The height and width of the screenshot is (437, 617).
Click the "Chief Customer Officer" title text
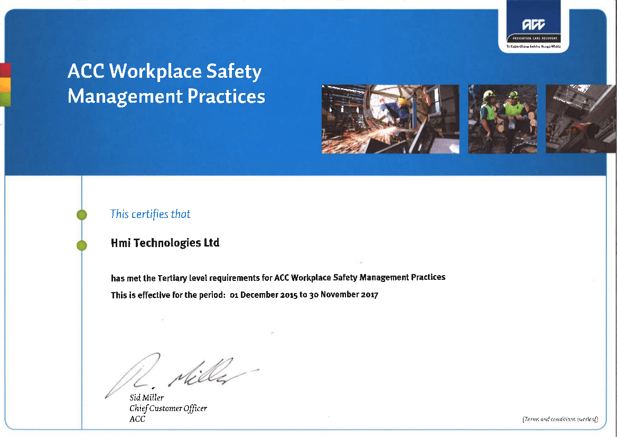[168, 408]
